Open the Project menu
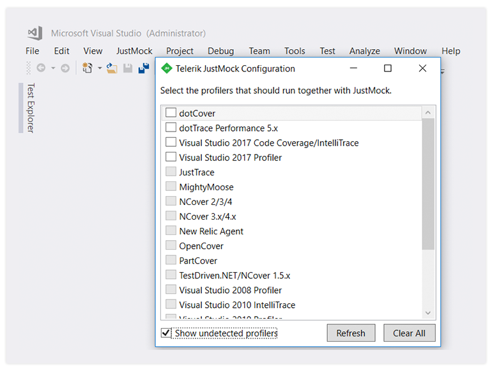This screenshot has height=371, width=492. point(180,51)
